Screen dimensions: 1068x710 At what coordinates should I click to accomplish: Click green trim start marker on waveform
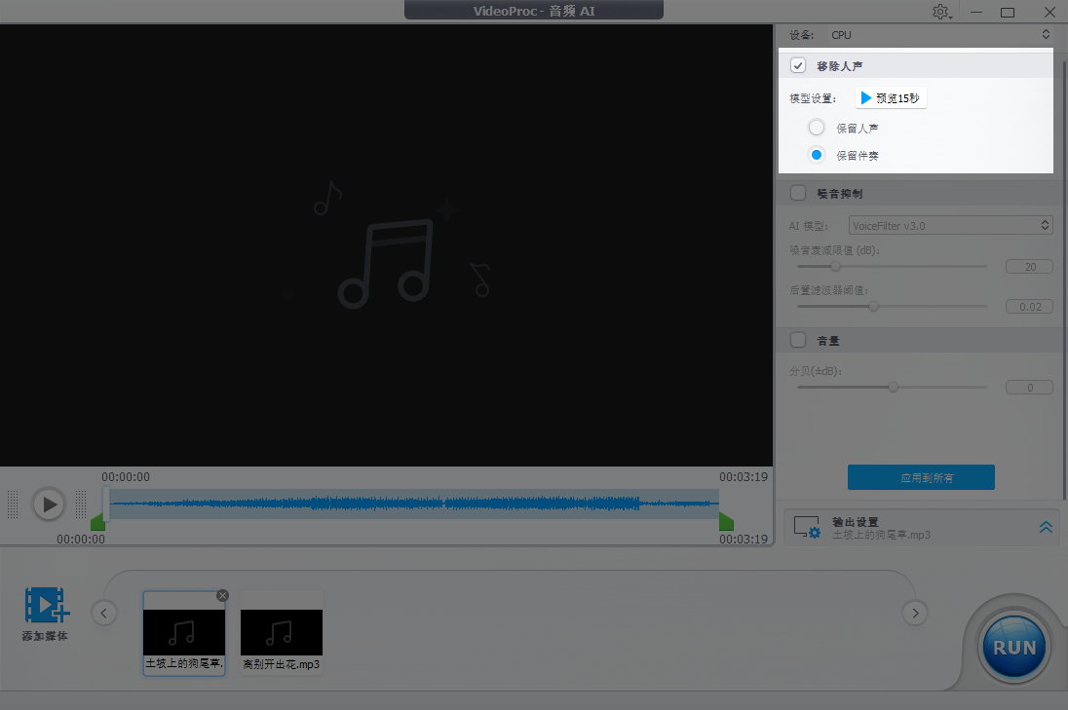tap(97, 523)
